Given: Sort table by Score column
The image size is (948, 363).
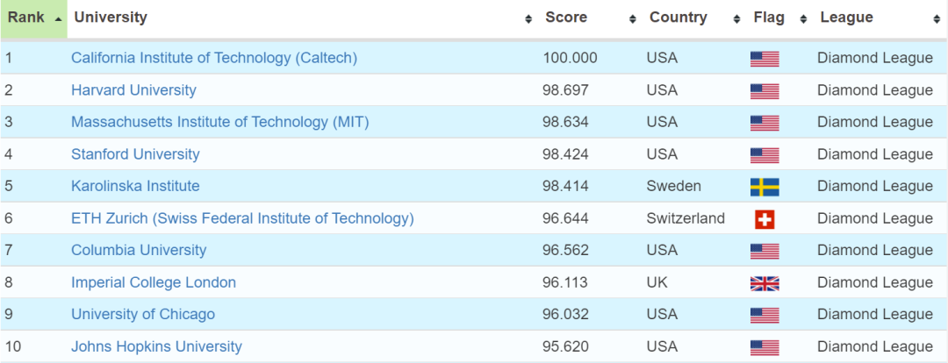Looking at the screenshot, I should pos(566,18).
